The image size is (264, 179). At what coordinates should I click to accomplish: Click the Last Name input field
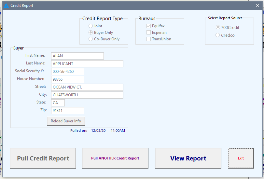(x=87, y=64)
